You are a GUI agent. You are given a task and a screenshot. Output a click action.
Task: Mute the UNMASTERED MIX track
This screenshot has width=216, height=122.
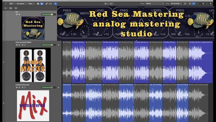coord(17,87)
